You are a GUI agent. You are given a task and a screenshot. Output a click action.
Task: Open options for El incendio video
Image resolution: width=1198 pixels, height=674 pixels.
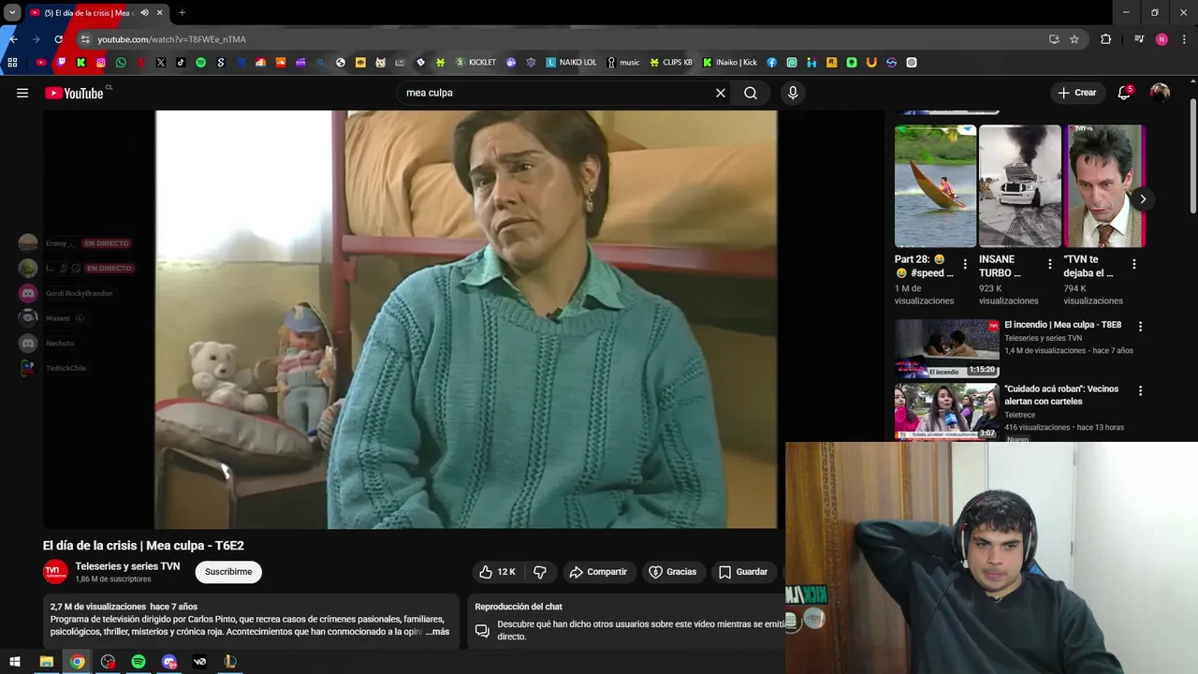pyautogui.click(x=1140, y=327)
